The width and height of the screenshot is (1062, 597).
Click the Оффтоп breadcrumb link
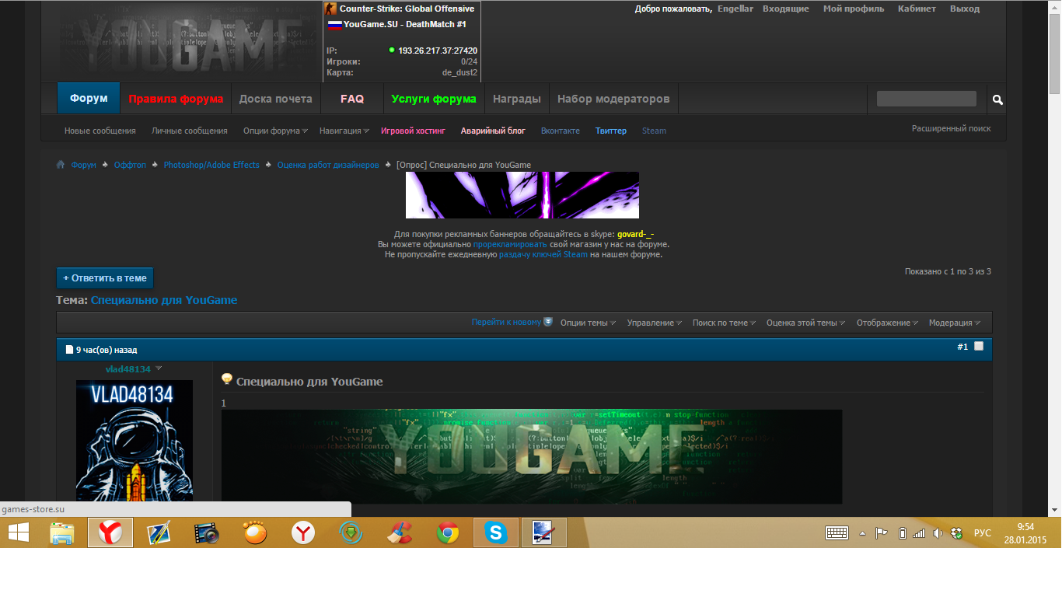pos(130,165)
